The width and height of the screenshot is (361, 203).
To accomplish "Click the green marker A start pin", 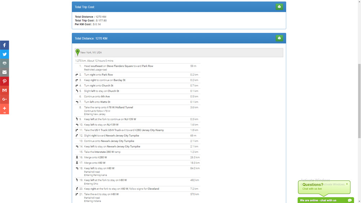I will 78,52.
